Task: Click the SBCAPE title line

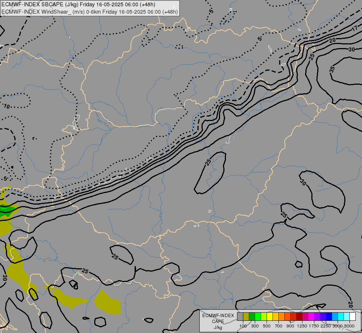Action: click(78, 4)
